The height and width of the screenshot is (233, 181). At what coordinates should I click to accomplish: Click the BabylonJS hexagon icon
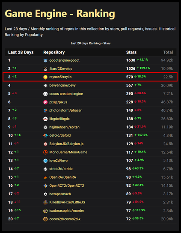pyautogui.click(x=45, y=144)
